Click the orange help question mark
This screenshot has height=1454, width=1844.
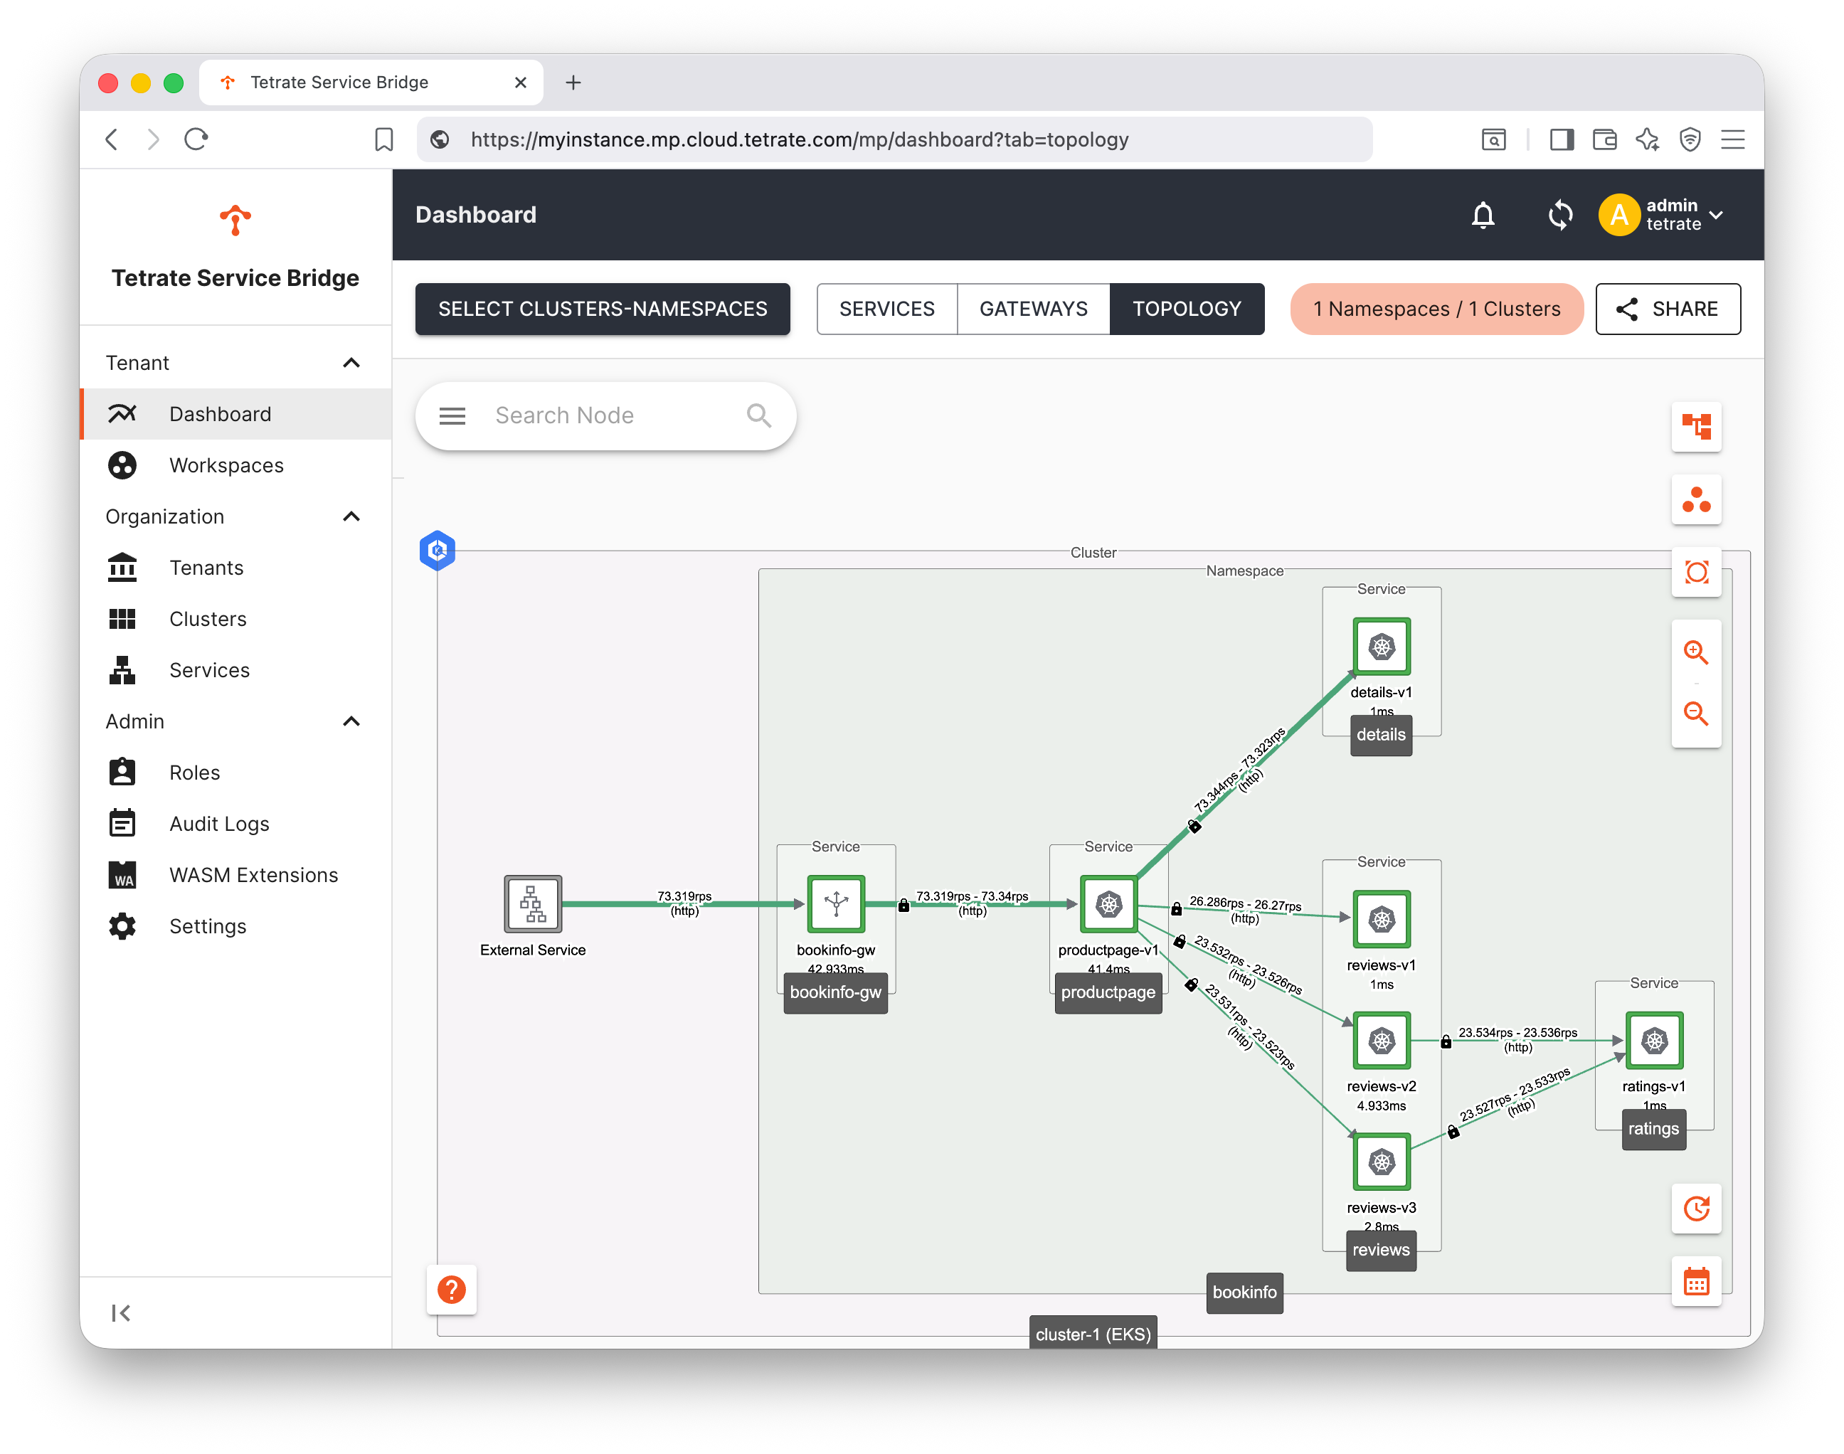click(x=451, y=1290)
